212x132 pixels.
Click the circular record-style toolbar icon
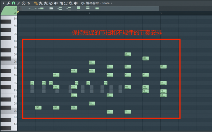click(x=23, y=3)
